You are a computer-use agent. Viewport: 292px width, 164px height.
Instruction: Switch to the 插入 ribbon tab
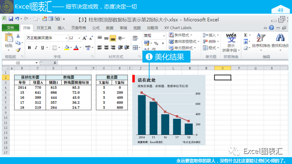tap(61, 28)
